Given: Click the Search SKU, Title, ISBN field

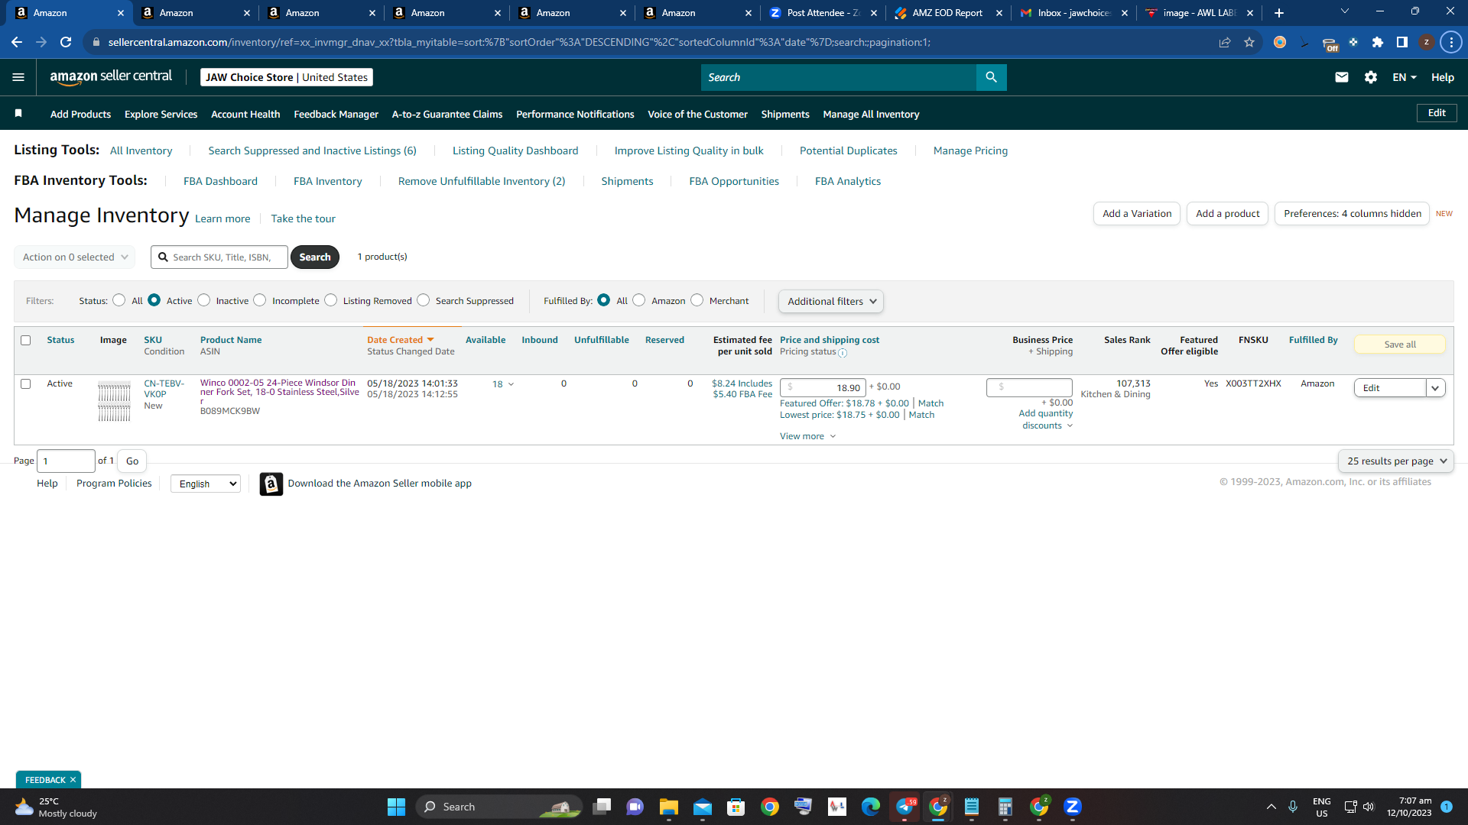Looking at the screenshot, I should click(x=219, y=257).
